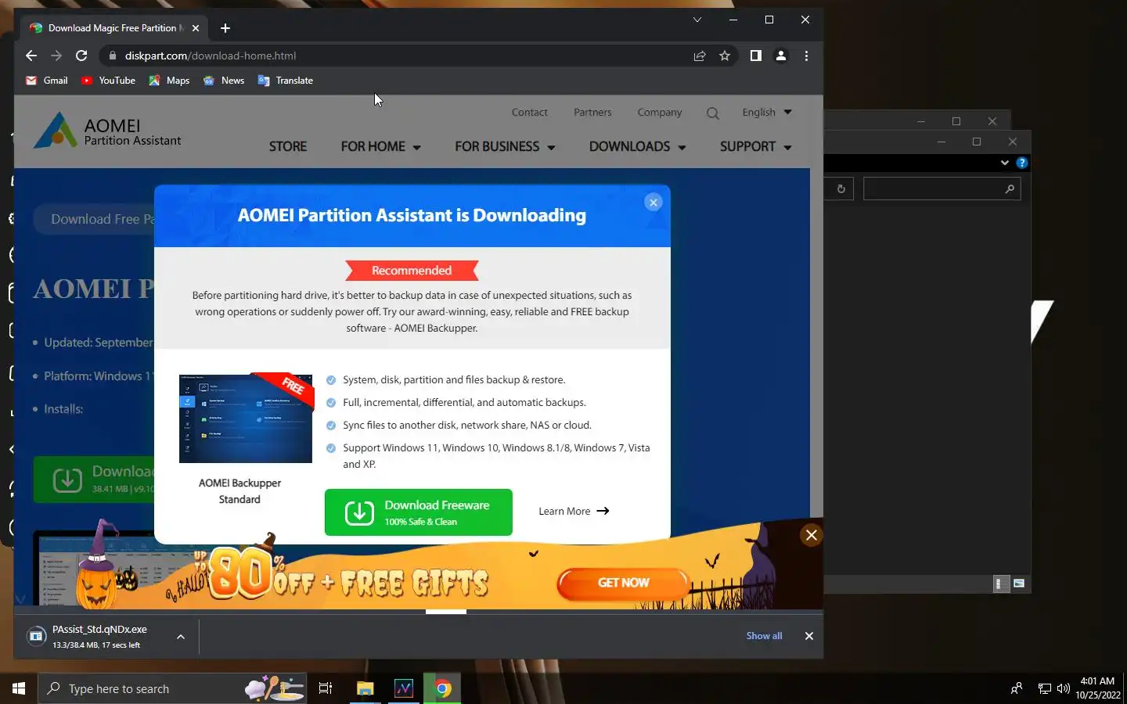Click Show all downloads
Image resolution: width=1127 pixels, height=704 pixels.
point(764,636)
